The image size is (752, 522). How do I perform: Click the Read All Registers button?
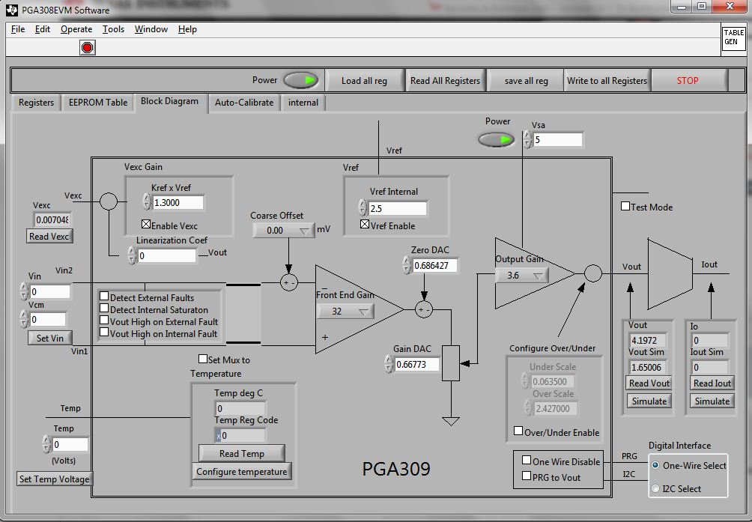[x=445, y=79]
